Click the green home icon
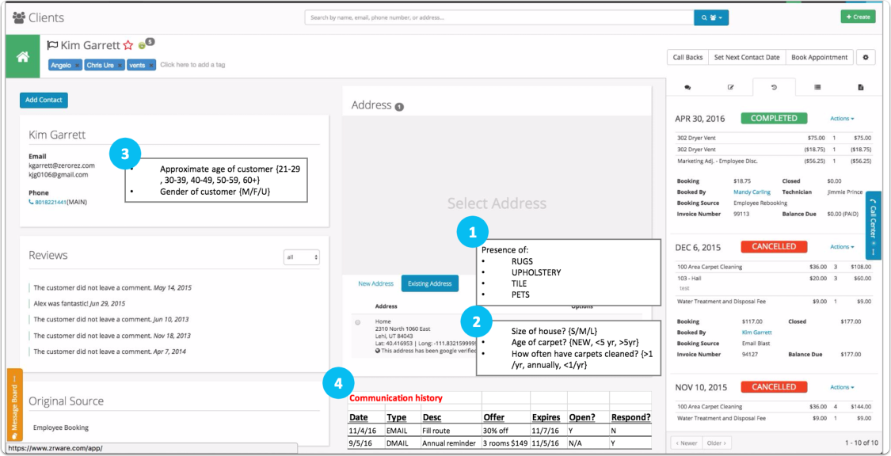Screen dimensions: 891x456 pyautogui.click(x=23, y=57)
